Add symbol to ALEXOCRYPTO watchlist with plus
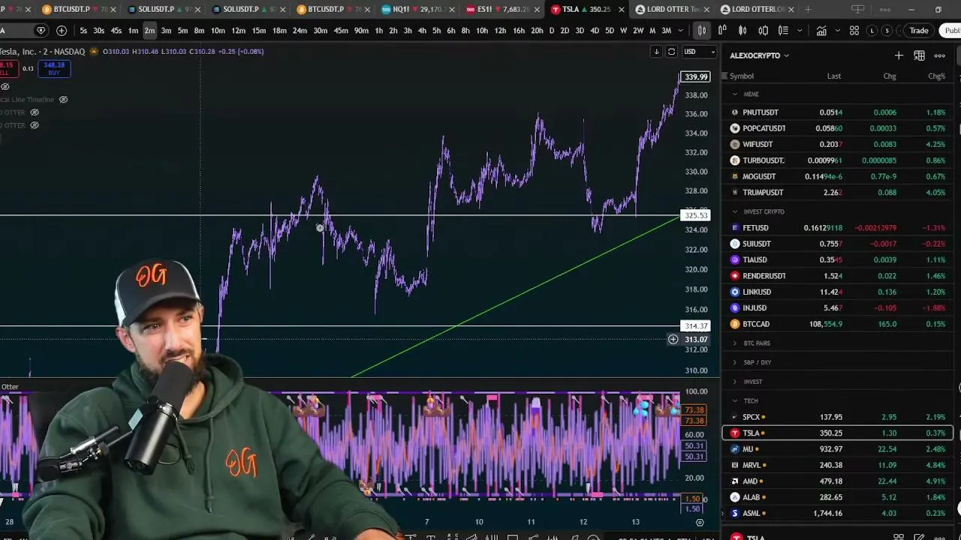Image resolution: width=961 pixels, height=540 pixels. pos(899,55)
